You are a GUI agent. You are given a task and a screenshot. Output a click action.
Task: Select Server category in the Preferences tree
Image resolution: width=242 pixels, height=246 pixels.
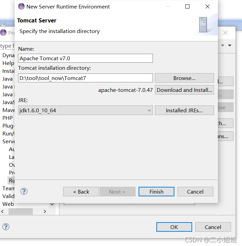point(8,141)
